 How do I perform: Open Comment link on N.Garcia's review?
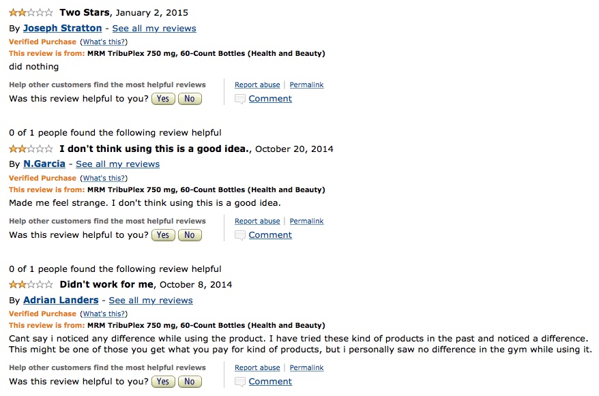click(270, 235)
